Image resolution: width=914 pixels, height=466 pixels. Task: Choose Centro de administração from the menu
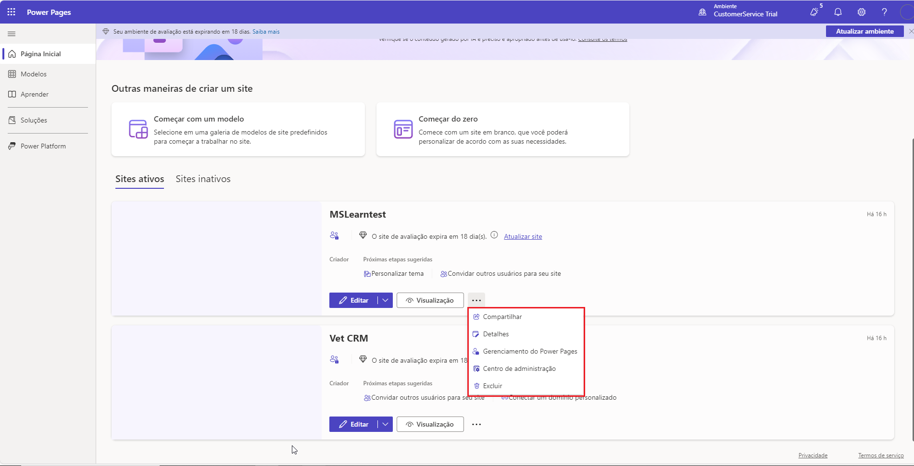coord(526,369)
